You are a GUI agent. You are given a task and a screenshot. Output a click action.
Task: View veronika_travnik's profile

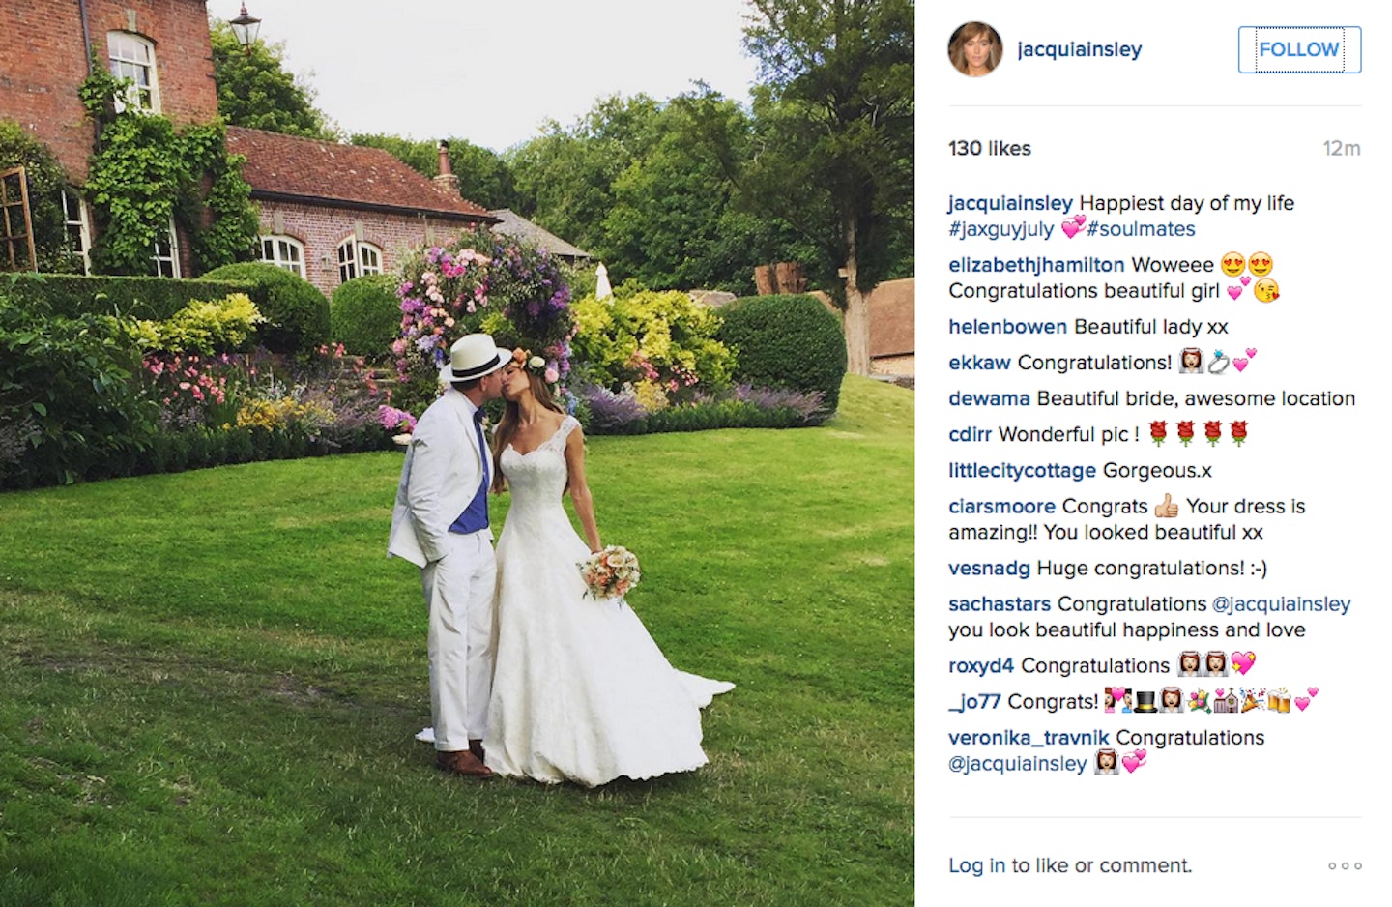point(1029,737)
